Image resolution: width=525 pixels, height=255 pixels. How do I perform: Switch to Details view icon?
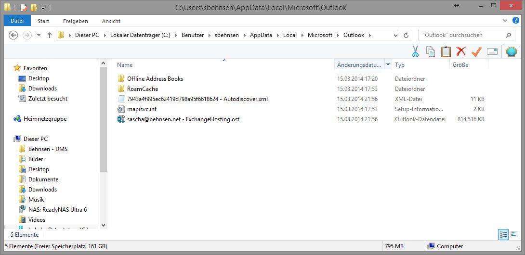coord(503,235)
